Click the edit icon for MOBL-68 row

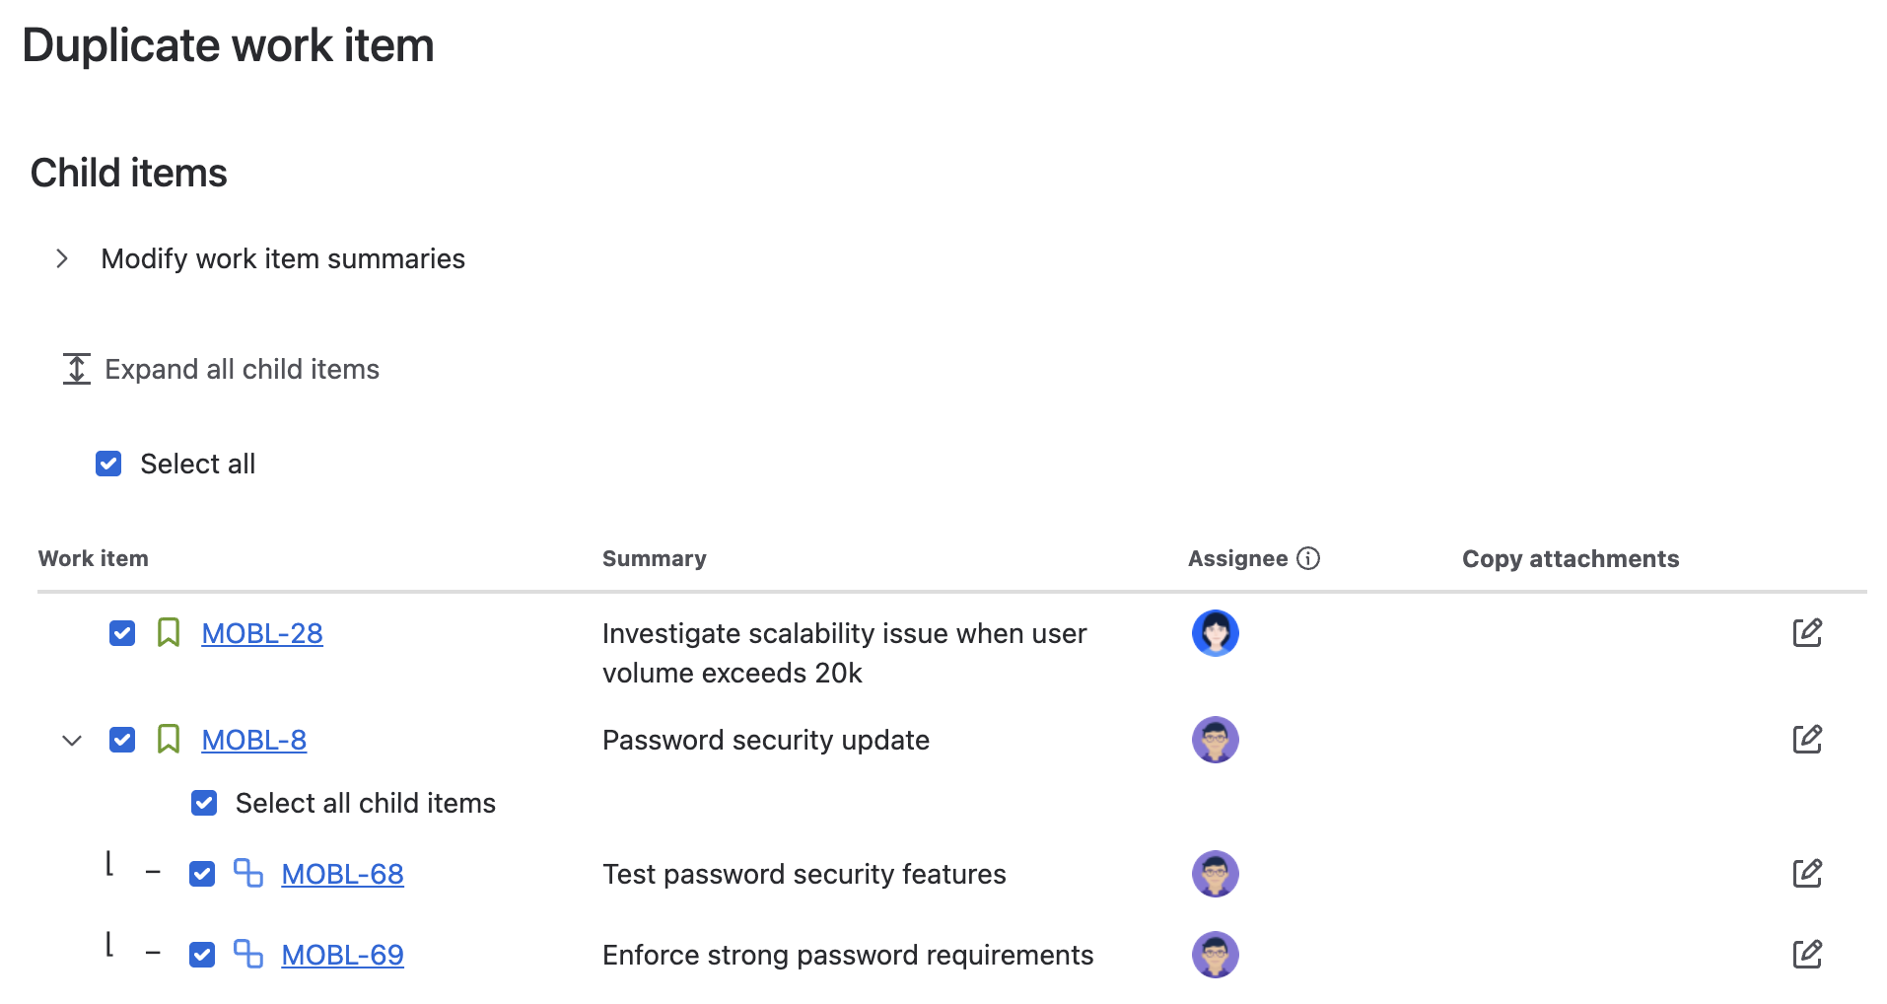coord(1806,873)
